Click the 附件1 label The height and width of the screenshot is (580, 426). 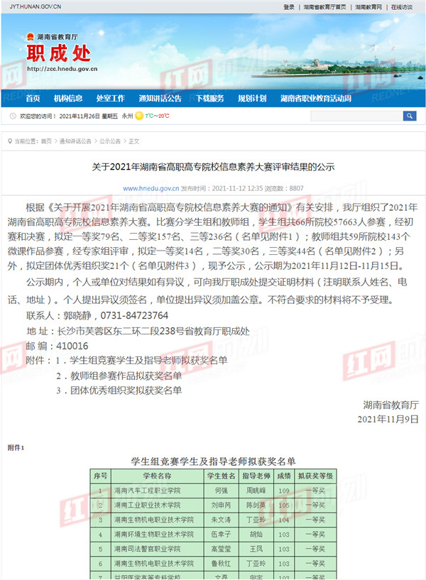click(16, 448)
